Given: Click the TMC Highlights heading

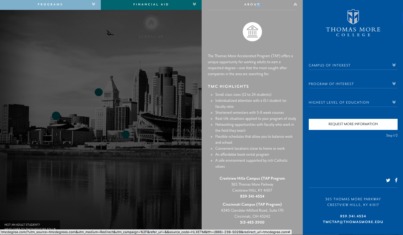Looking at the screenshot, I should [228, 87].
